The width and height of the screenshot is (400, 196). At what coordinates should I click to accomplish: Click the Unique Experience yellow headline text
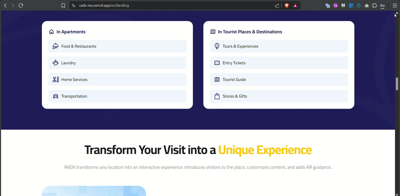pyautogui.click(x=265, y=150)
